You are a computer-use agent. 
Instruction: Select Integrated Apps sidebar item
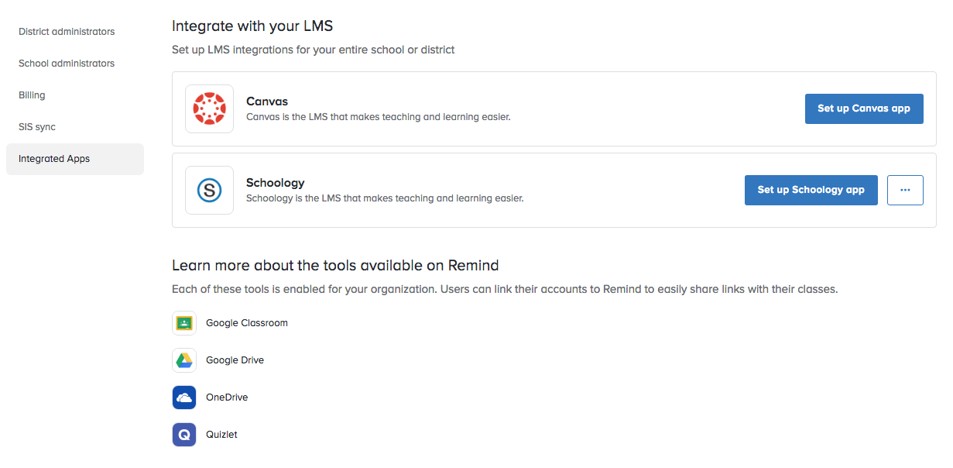(75, 159)
